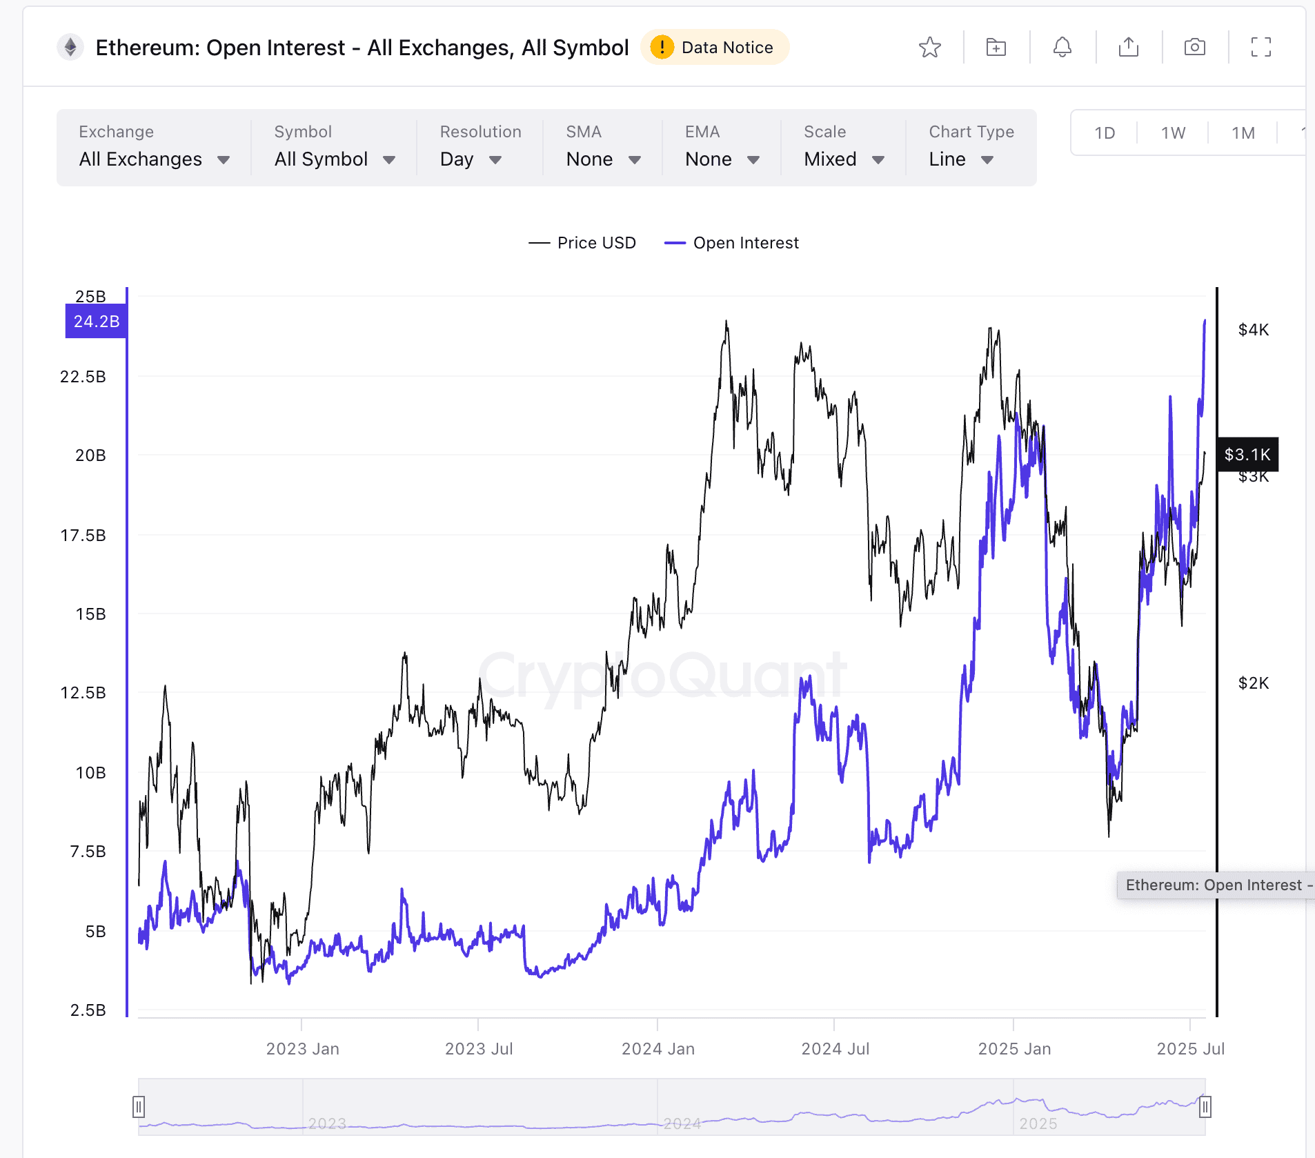Click the left range slider handle

(x=139, y=1107)
